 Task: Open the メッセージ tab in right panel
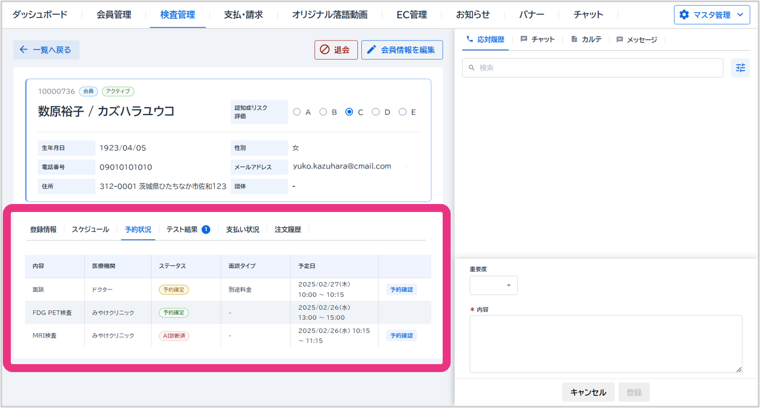click(636, 39)
